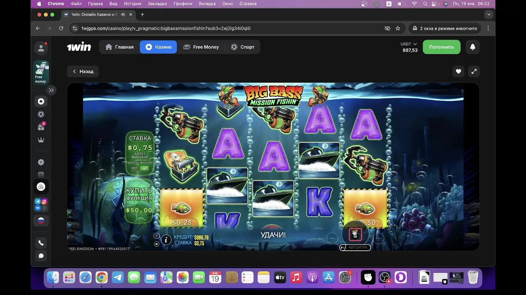Expand the Chrome tab search dropdown
The image size is (526, 295).
click(x=489, y=14)
